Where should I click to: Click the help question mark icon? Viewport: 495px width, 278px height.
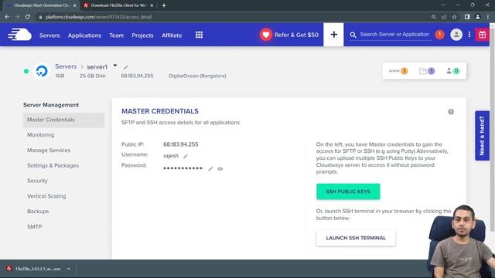click(451, 111)
